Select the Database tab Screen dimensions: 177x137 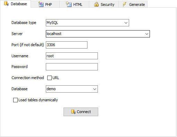tap(15, 4)
